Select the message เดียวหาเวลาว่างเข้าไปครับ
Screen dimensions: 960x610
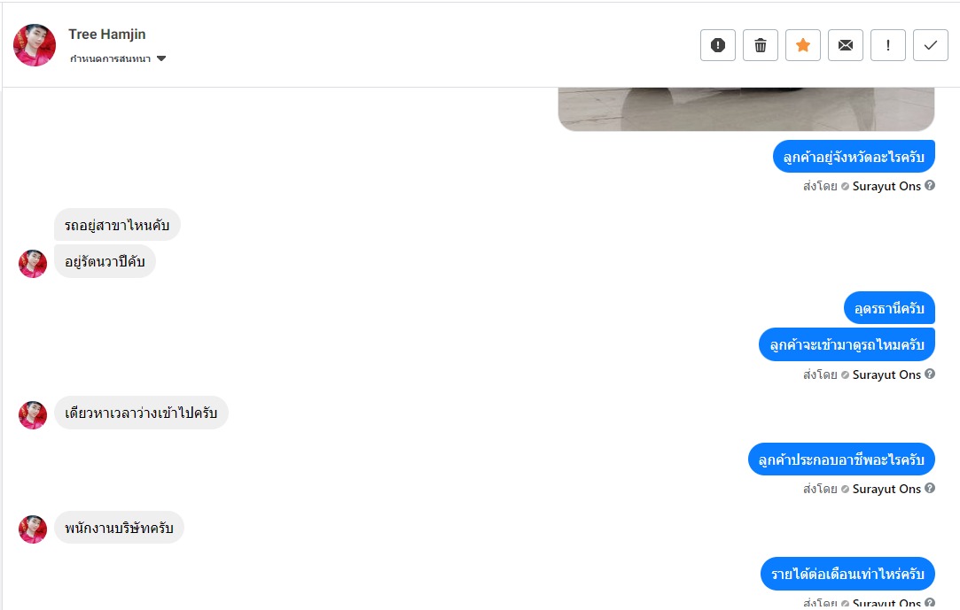click(x=141, y=413)
